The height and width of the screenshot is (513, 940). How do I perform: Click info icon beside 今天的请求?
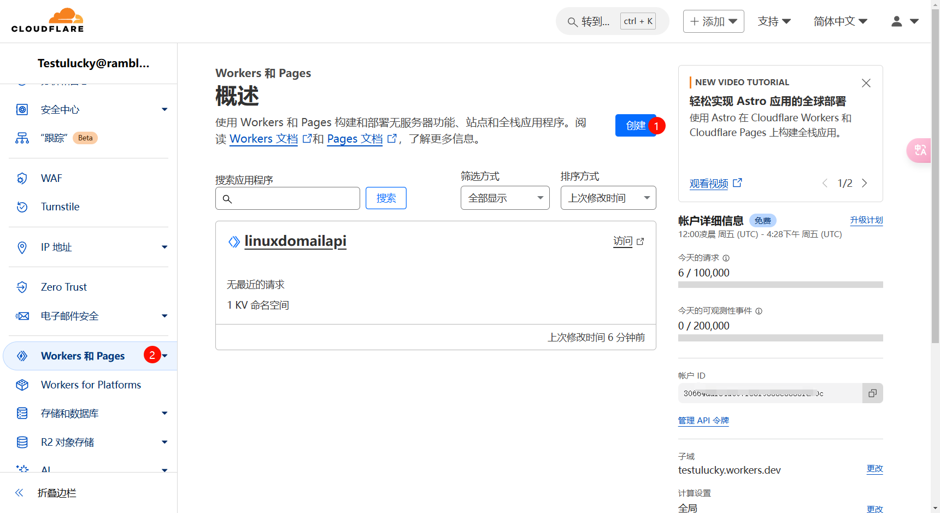(x=726, y=258)
